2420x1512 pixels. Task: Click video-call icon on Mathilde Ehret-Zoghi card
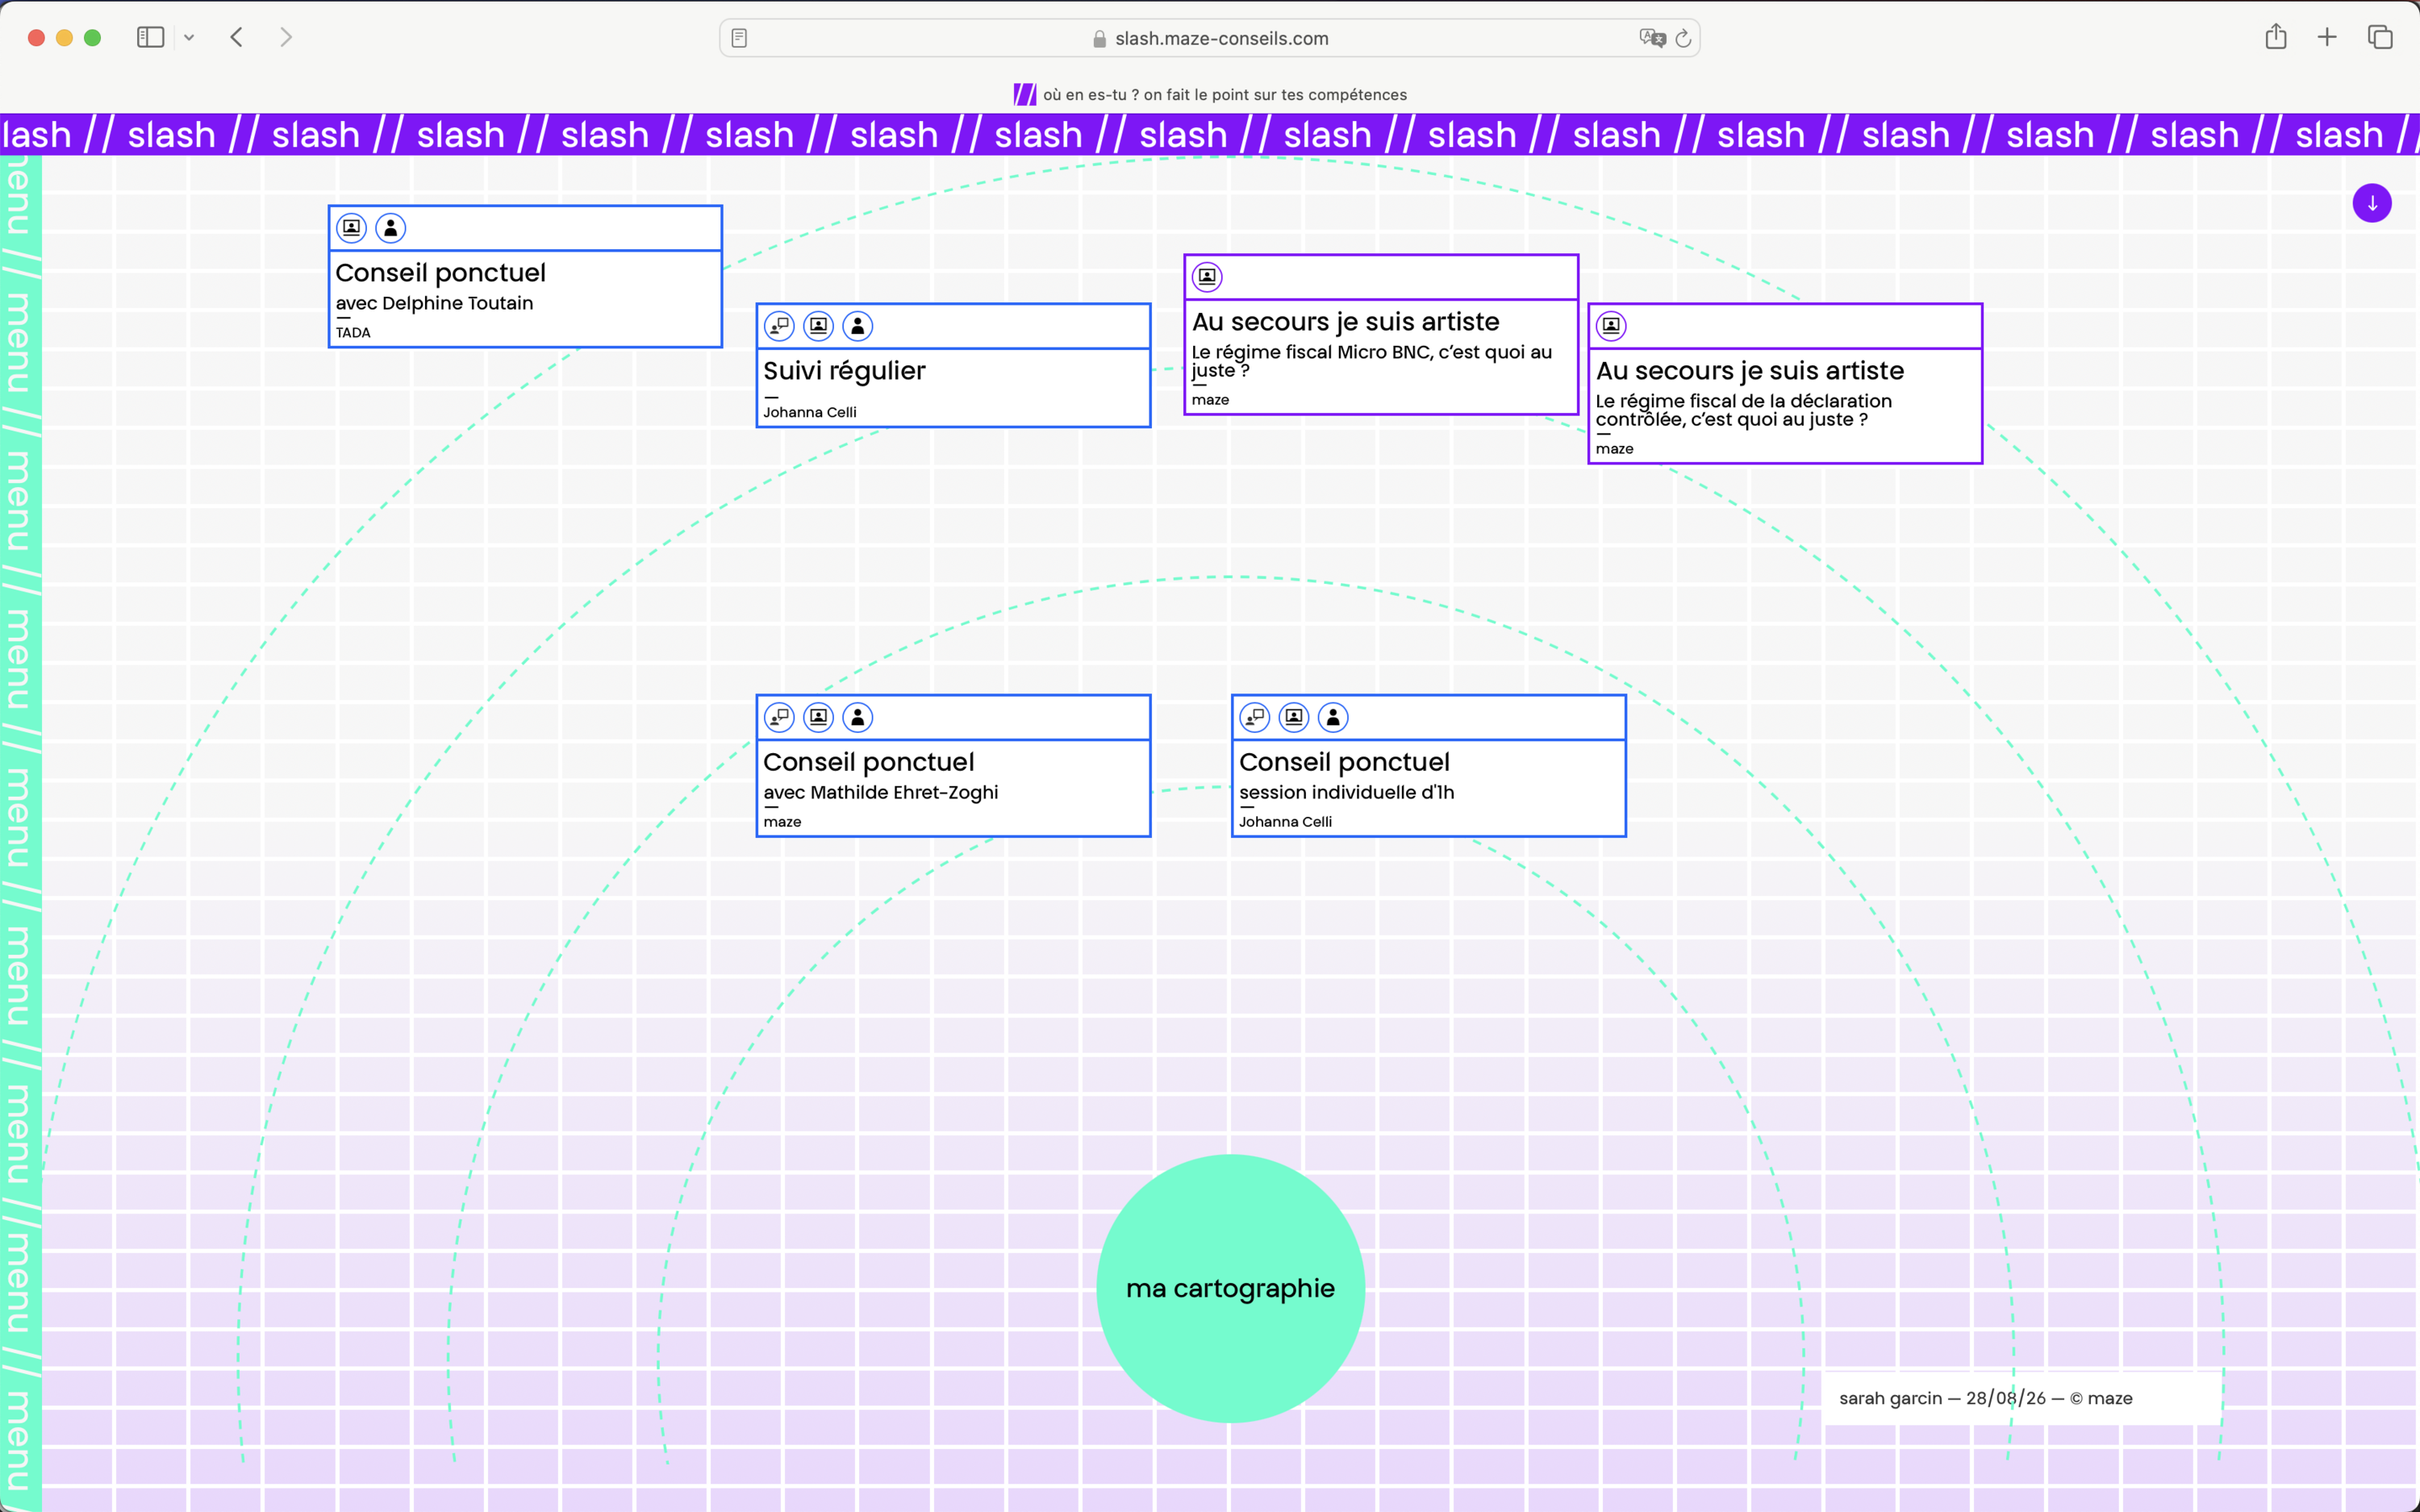[819, 717]
